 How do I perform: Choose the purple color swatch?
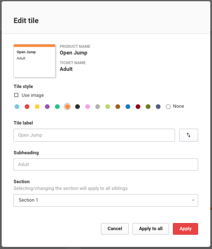(47, 106)
